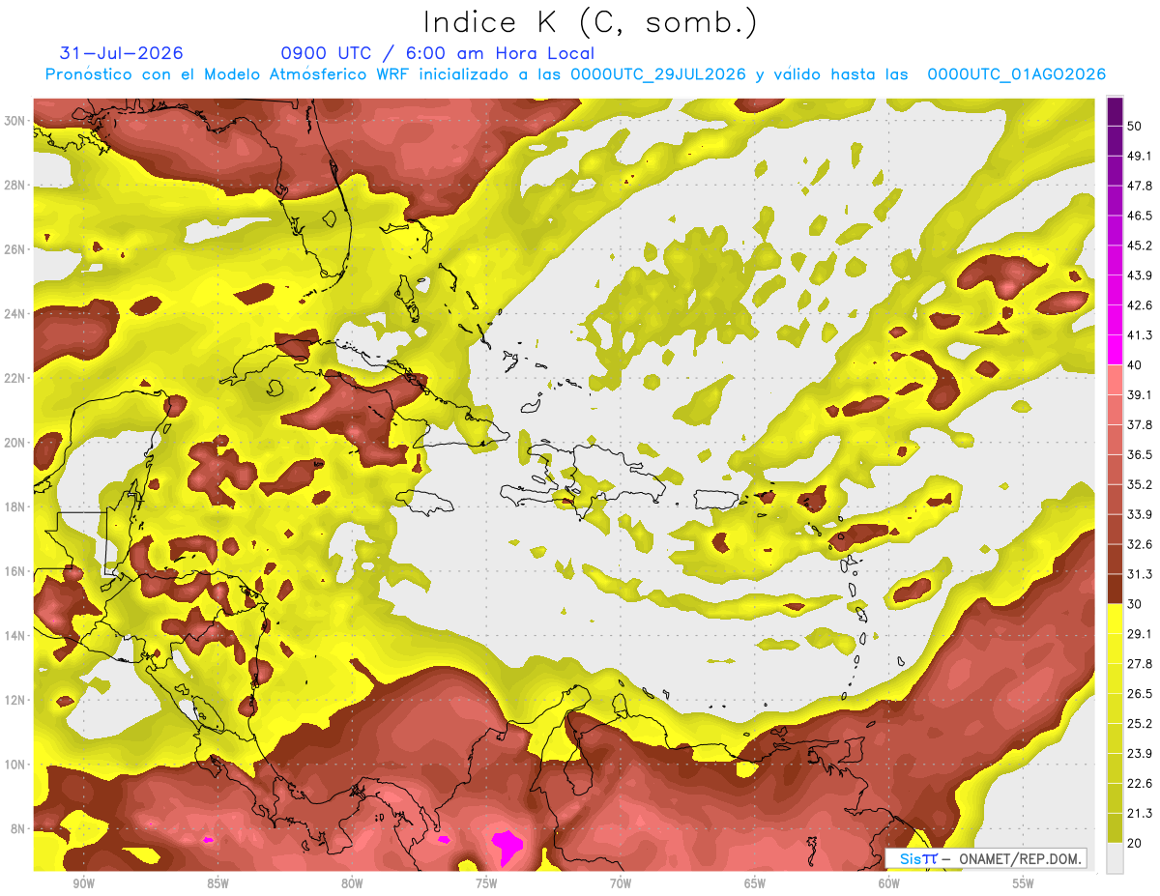1160x896 pixels.
Task: Click the colorbar label "20"
Action: click(x=1136, y=843)
